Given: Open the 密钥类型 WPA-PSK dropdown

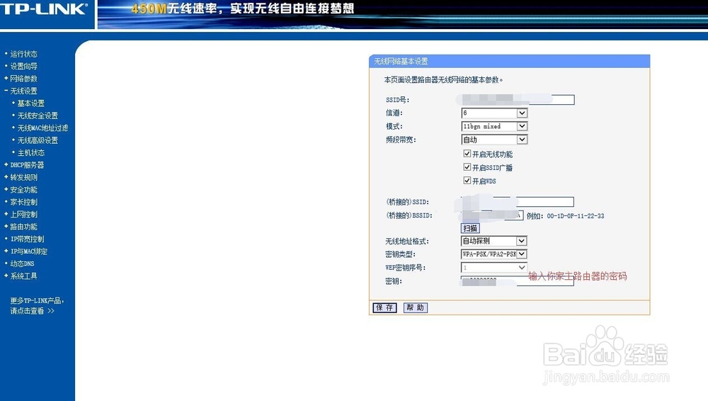Looking at the screenshot, I should tap(494, 254).
